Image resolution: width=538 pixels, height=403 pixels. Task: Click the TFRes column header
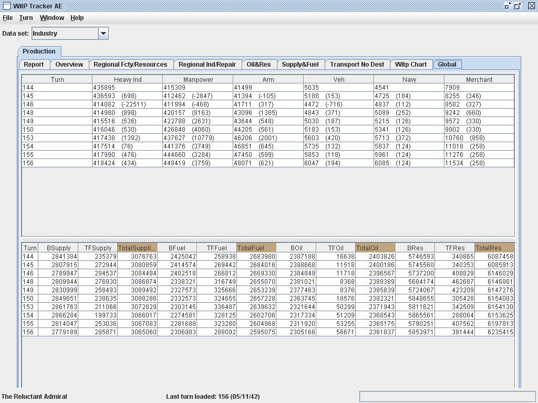[x=454, y=248]
